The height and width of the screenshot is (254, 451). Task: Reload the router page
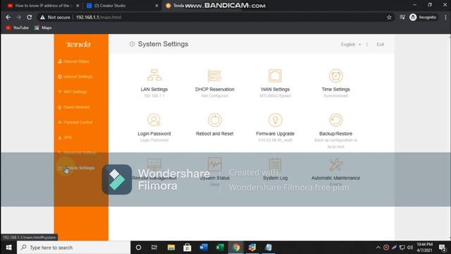click(x=30, y=17)
